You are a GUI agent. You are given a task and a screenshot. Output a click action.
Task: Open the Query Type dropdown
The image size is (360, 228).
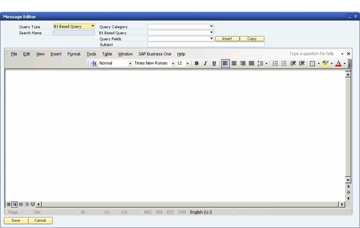click(x=93, y=26)
